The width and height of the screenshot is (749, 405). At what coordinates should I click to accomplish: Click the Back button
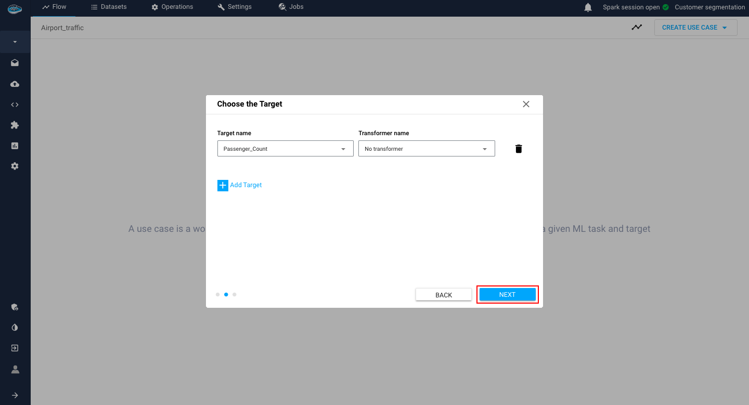443,295
